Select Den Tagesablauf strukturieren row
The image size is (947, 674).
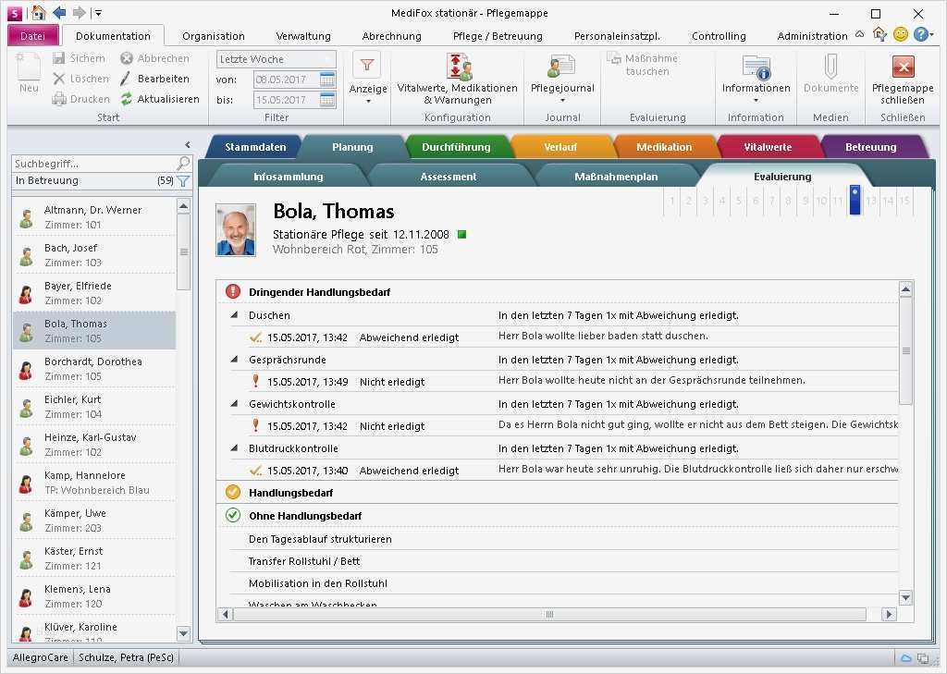563,539
